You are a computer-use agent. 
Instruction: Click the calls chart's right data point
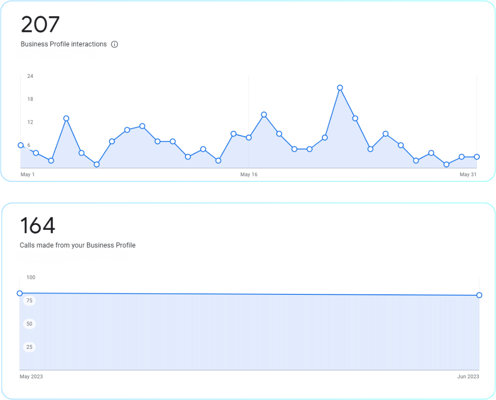[479, 295]
